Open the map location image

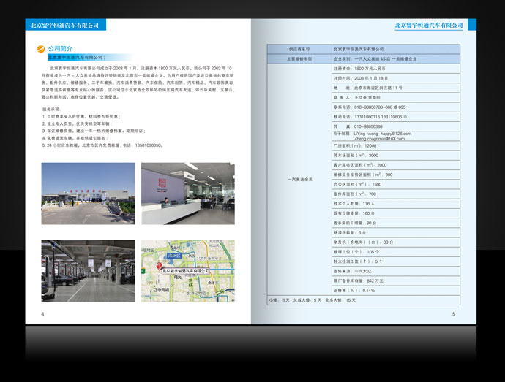(188, 270)
